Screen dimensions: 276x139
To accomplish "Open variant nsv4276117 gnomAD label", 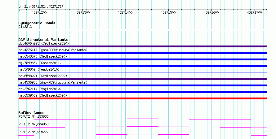I will (53, 50).
